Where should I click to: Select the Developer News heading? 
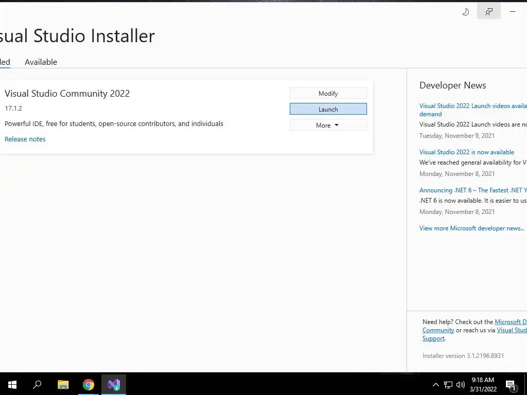[x=453, y=85]
